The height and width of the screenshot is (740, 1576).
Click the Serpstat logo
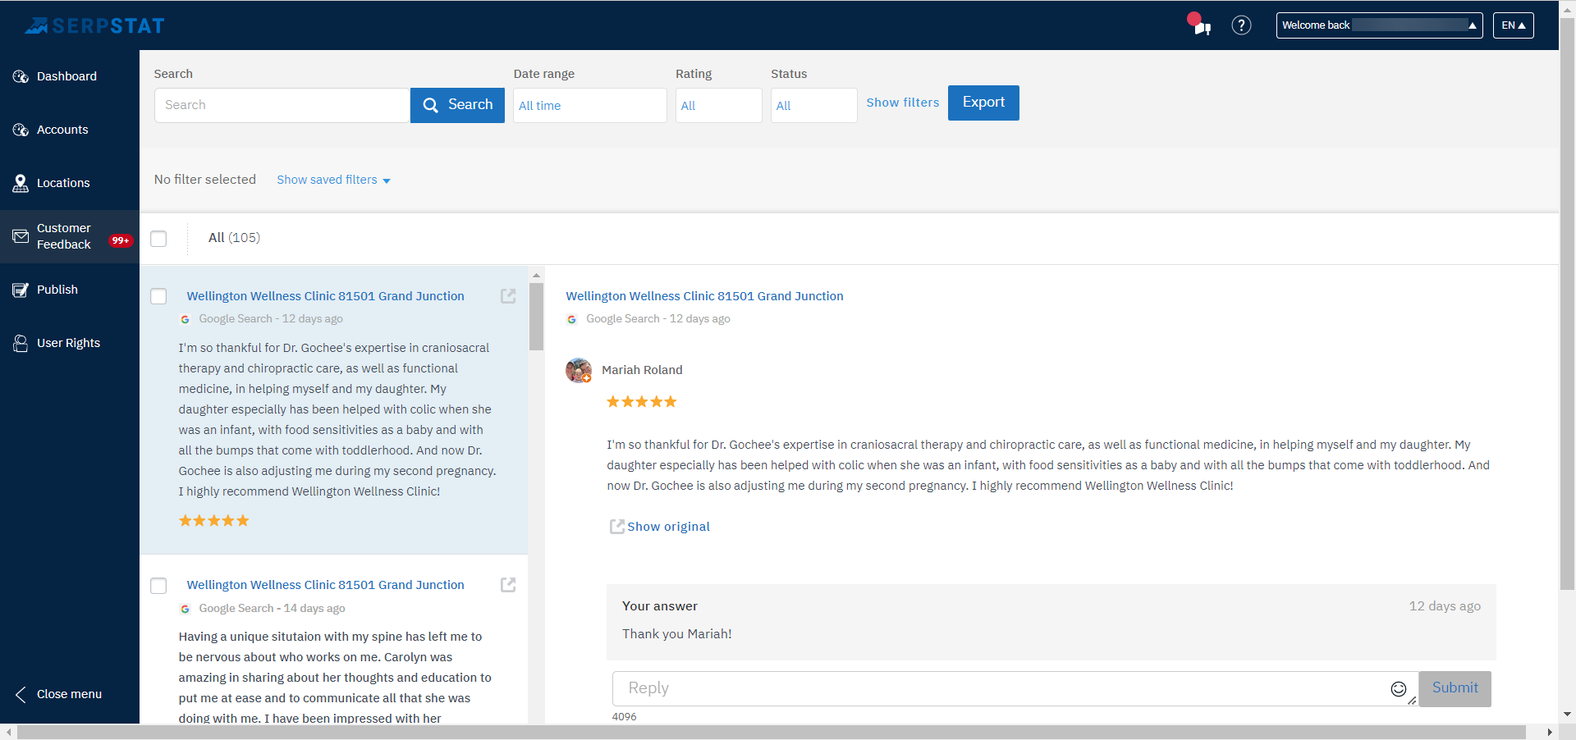(x=94, y=25)
